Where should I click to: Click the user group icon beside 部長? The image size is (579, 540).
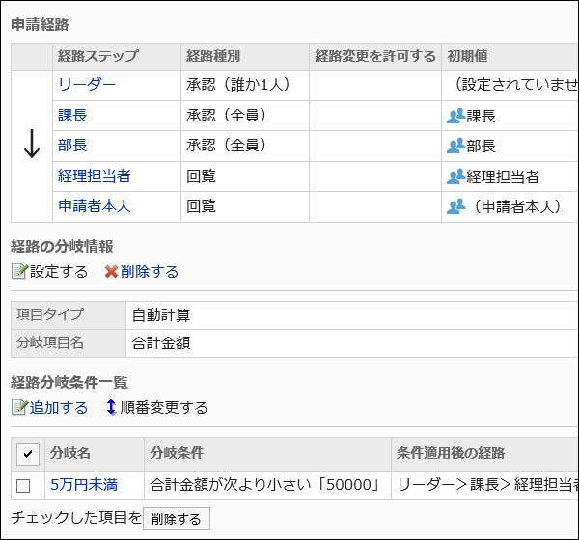[455, 146]
